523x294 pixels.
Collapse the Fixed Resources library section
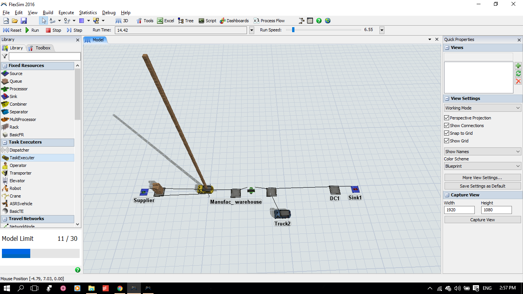(x=5, y=66)
